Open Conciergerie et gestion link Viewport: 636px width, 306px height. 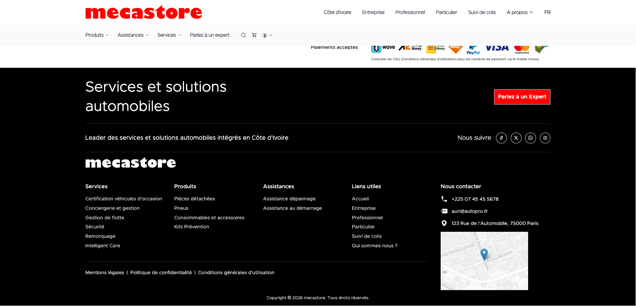(112, 208)
